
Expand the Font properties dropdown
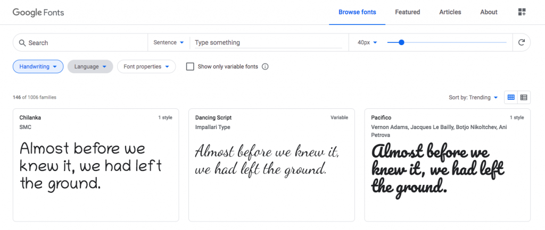click(x=146, y=66)
